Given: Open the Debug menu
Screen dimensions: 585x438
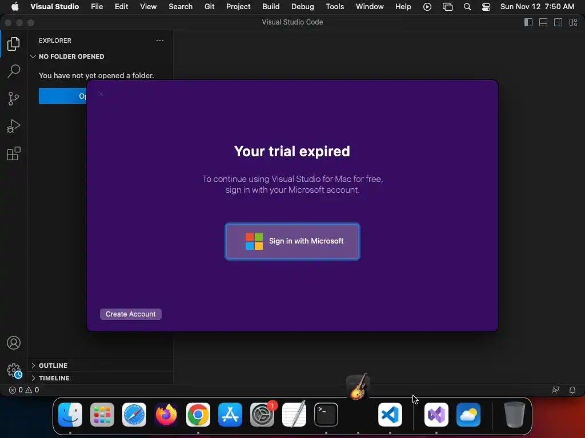Looking at the screenshot, I should tap(303, 7).
